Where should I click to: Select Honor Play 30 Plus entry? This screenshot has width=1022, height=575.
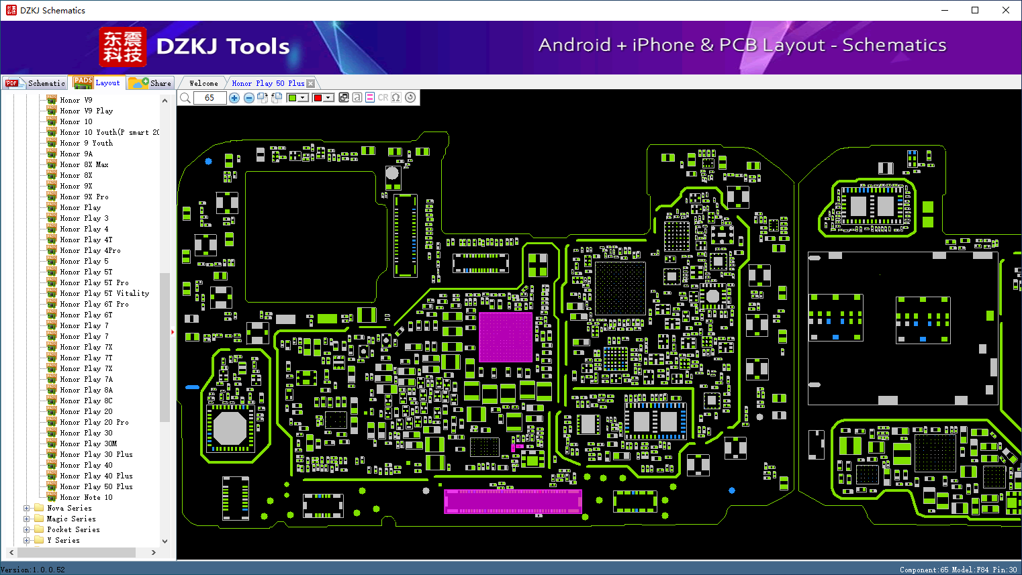tap(96, 454)
